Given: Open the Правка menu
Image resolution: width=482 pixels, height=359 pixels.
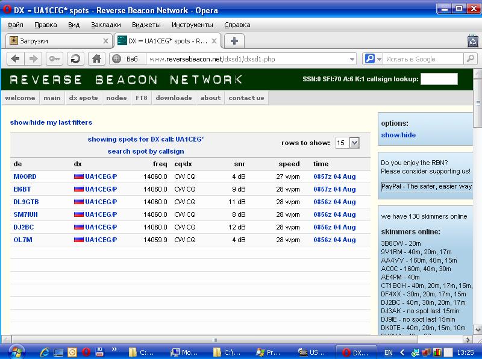Looking at the screenshot, I should (46, 25).
